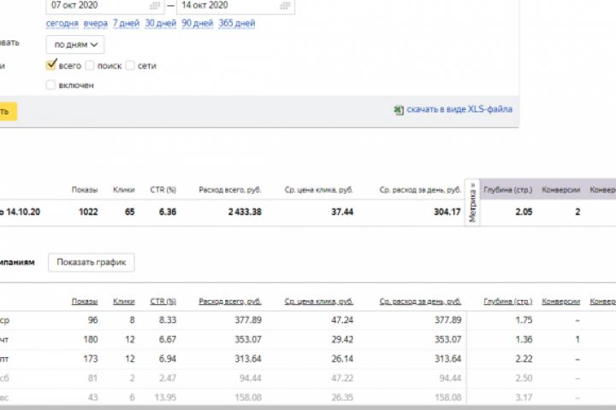This screenshot has height=410, width=616.
Task: Click upper «Глубина (стр.)» column header
Action: pyautogui.click(x=508, y=190)
